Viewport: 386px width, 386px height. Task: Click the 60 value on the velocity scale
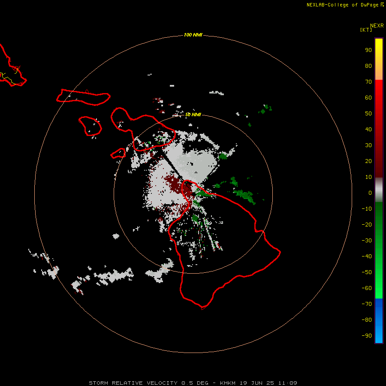point(368,97)
